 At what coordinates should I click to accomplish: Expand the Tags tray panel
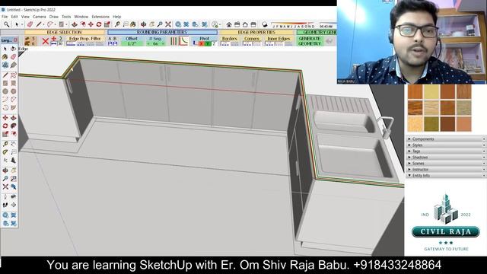coord(446,151)
